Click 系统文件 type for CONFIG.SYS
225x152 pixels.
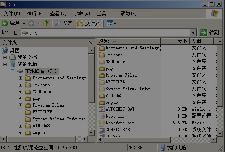(x=201, y=130)
